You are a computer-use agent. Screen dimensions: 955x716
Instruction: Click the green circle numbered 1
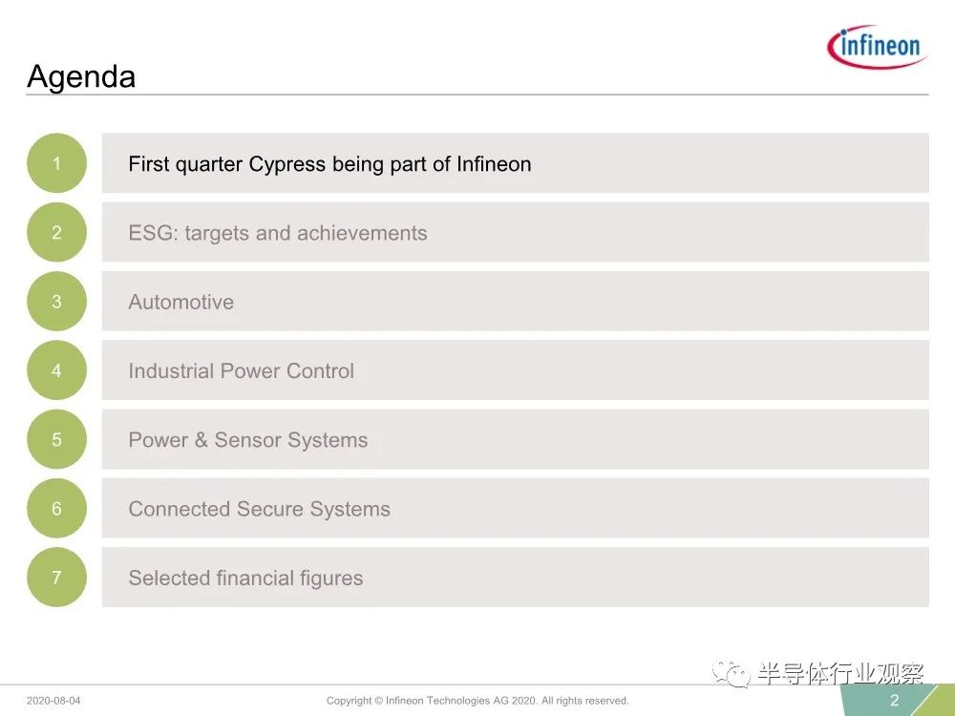click(x=56, y=163)
